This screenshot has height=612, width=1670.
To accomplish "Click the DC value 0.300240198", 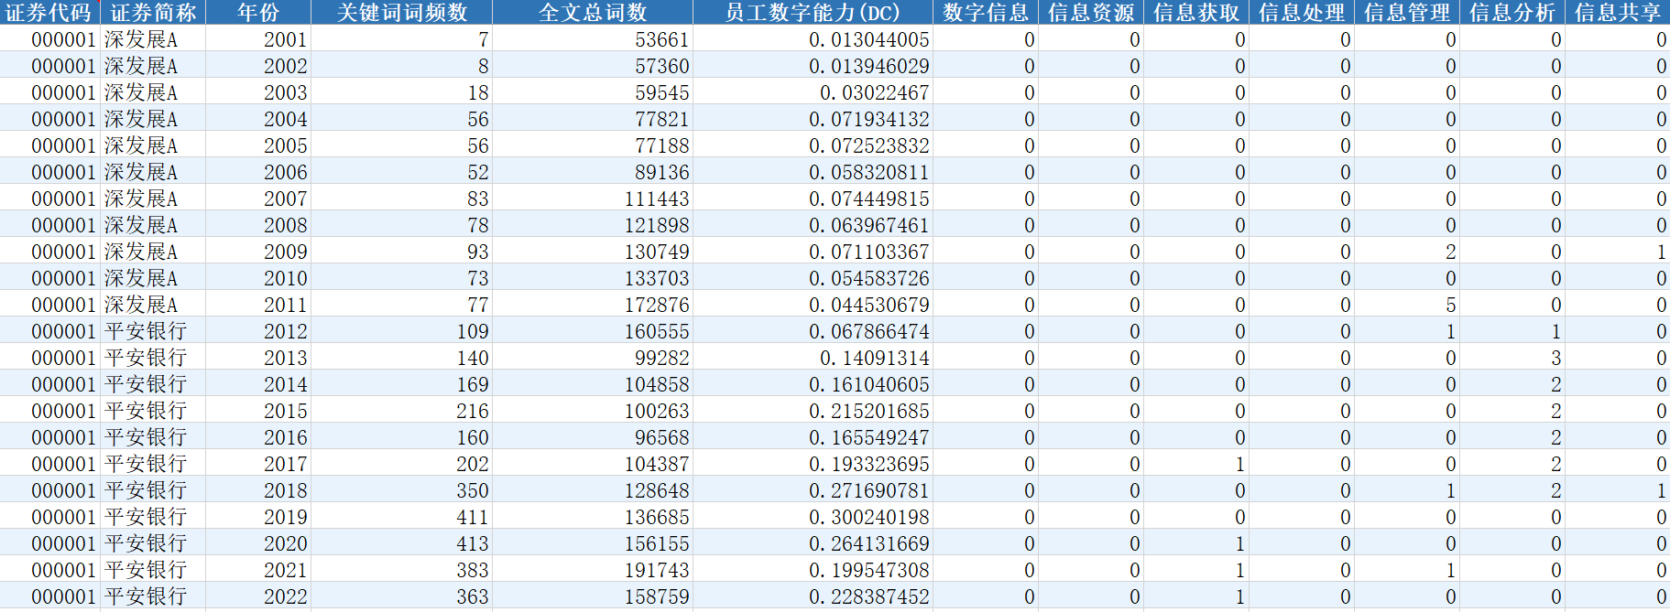I will [813, 517].
